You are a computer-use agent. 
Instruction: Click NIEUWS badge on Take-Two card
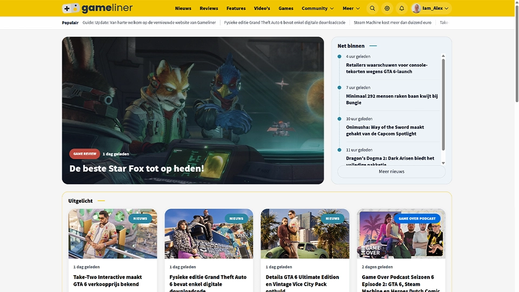[x=140, y=218]
